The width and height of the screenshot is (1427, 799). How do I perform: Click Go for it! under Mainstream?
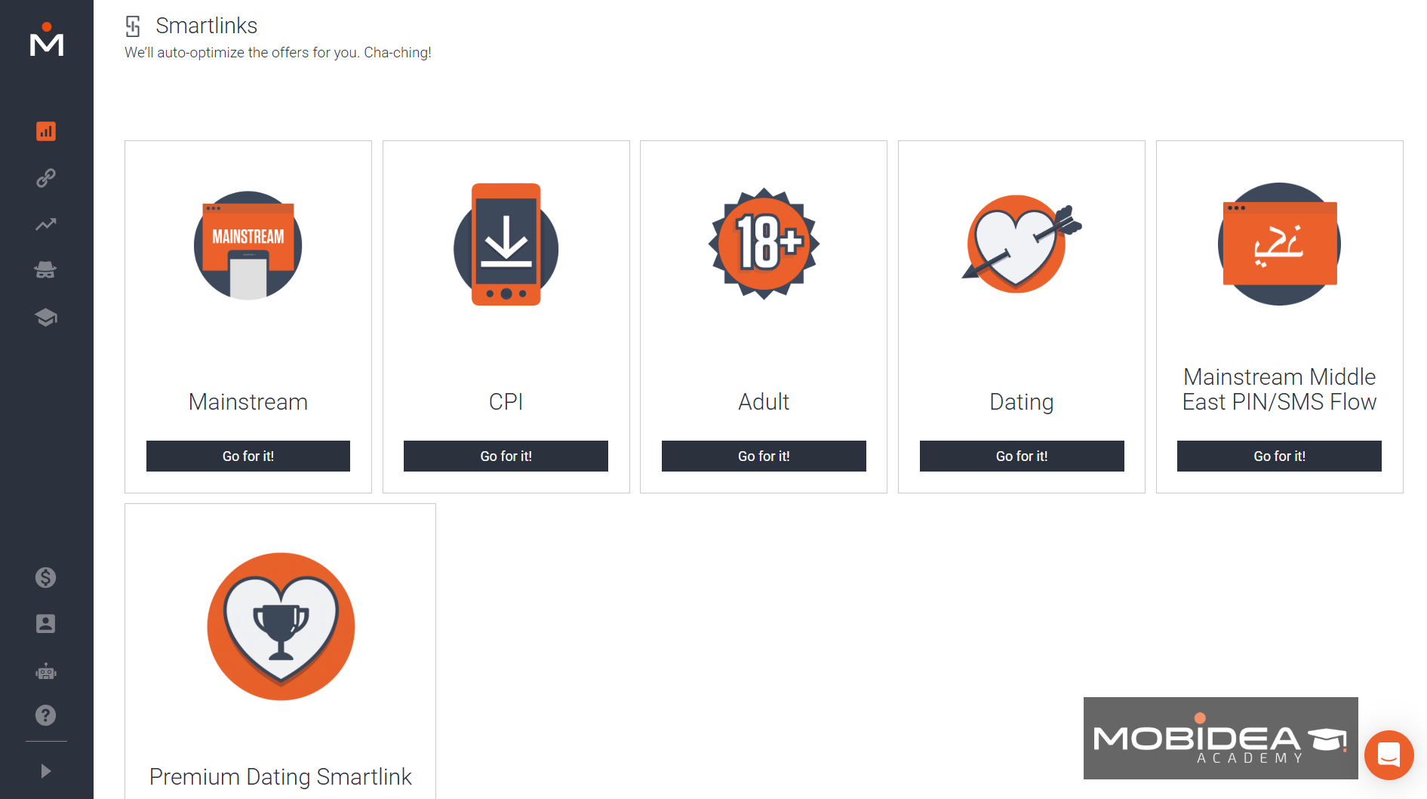[248, 456]
